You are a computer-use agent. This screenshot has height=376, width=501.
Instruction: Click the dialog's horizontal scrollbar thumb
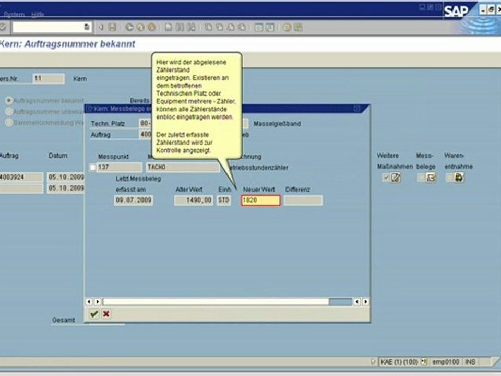click(216, 301)
